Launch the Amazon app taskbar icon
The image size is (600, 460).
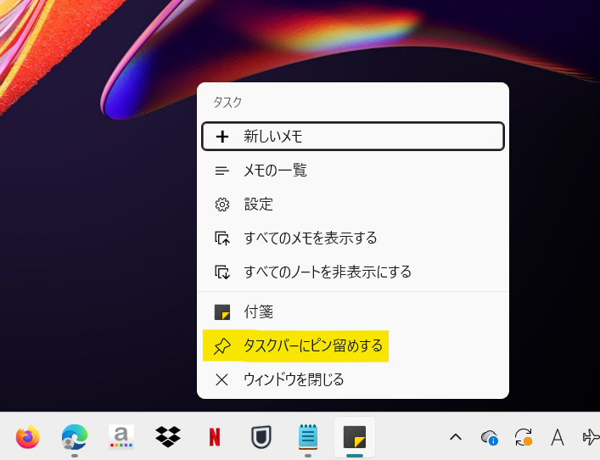pos(121,436)
